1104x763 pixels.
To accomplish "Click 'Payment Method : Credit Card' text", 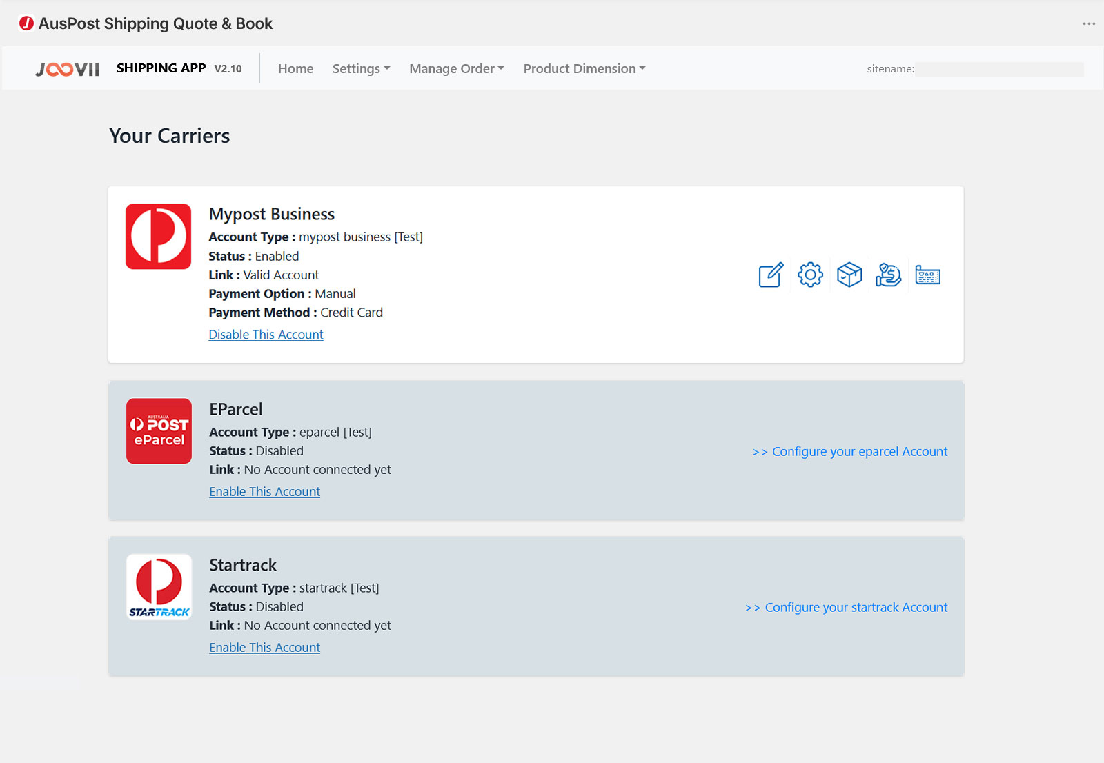I will click(296, 313).
